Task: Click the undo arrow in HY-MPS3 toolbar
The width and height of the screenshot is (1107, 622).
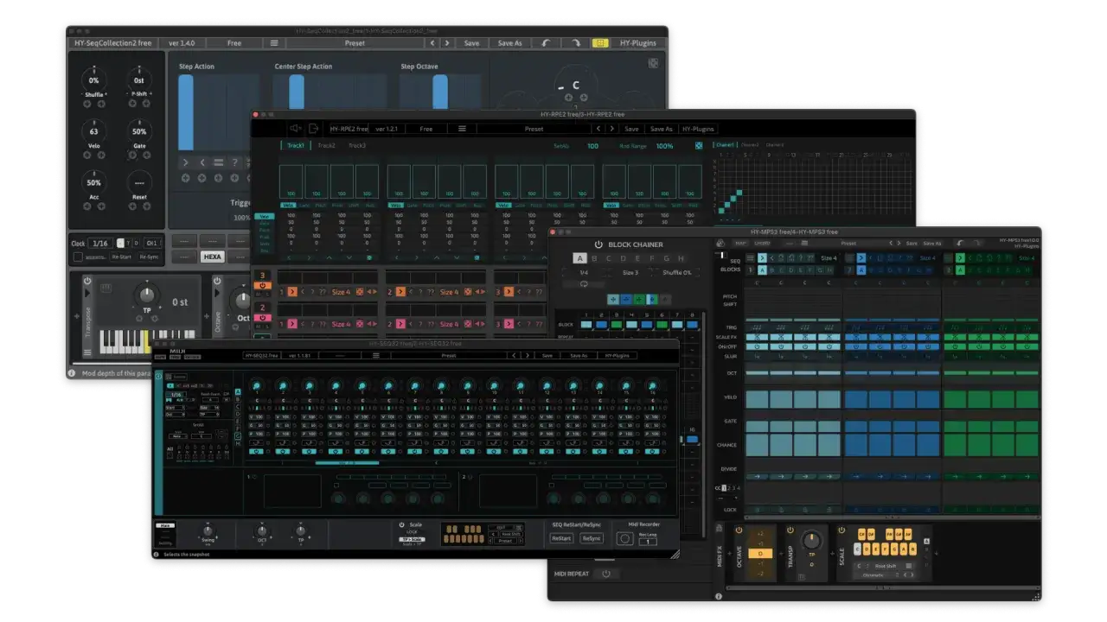Action: pyautogui.click(x=960, y=243)
